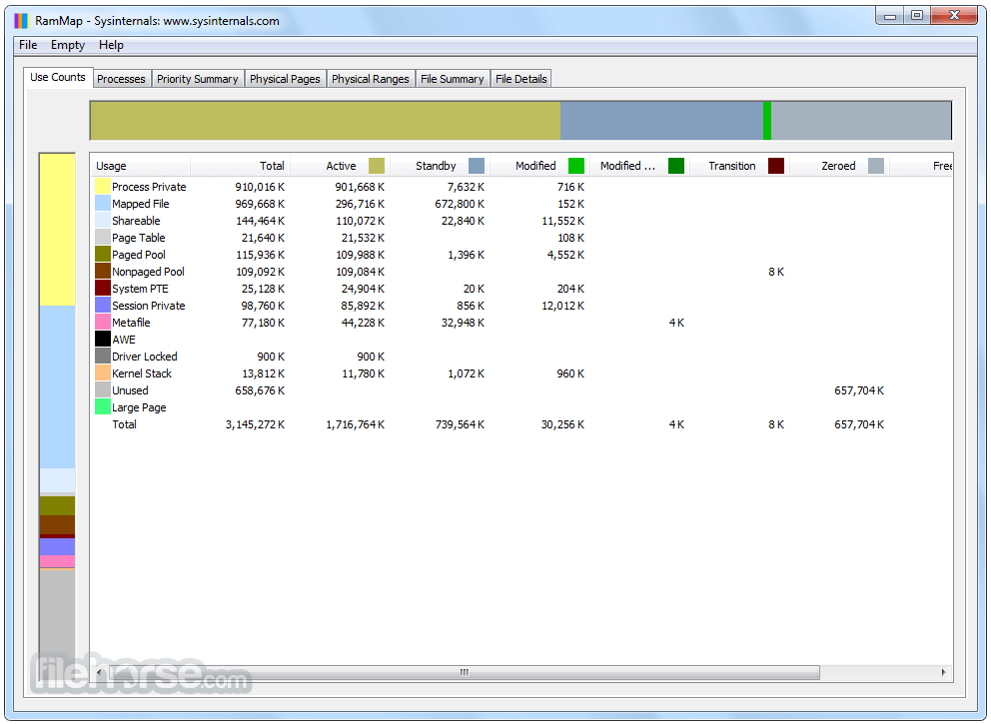Click the Zeroed gray swatch in header

click(876, 166)
